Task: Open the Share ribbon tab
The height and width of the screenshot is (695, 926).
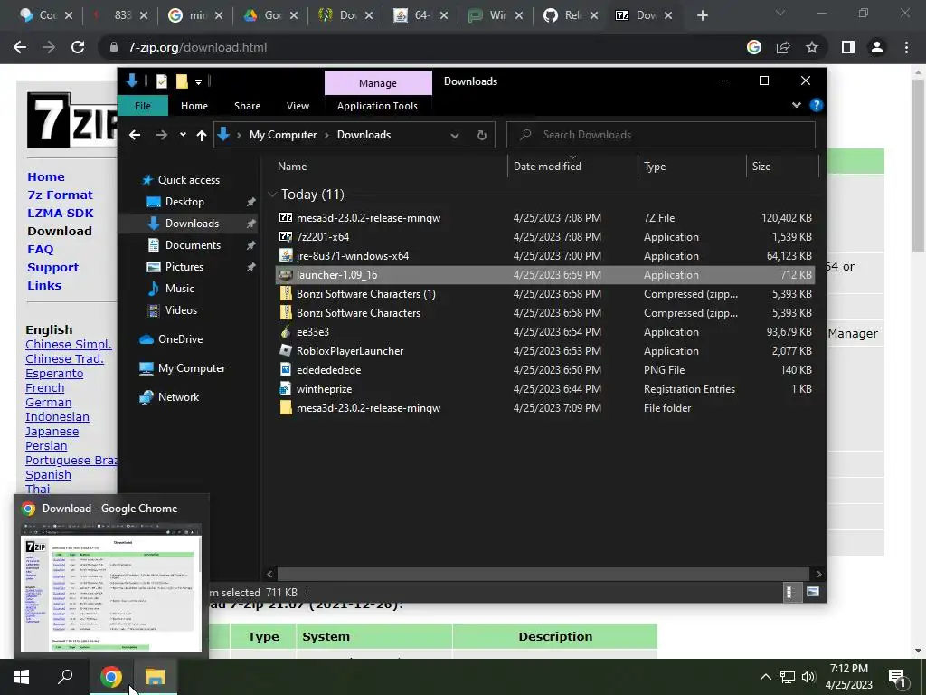Action: click(x=247, y=106)
